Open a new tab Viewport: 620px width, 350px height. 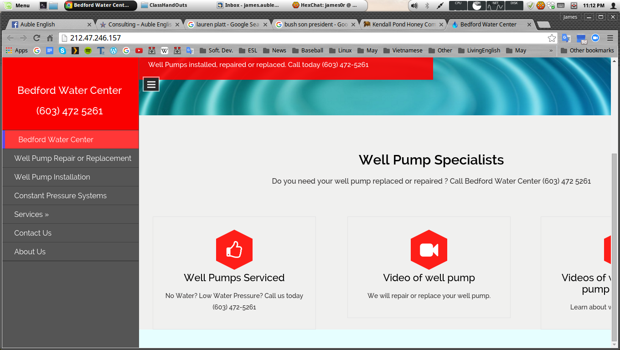click(x=543, y=25)
